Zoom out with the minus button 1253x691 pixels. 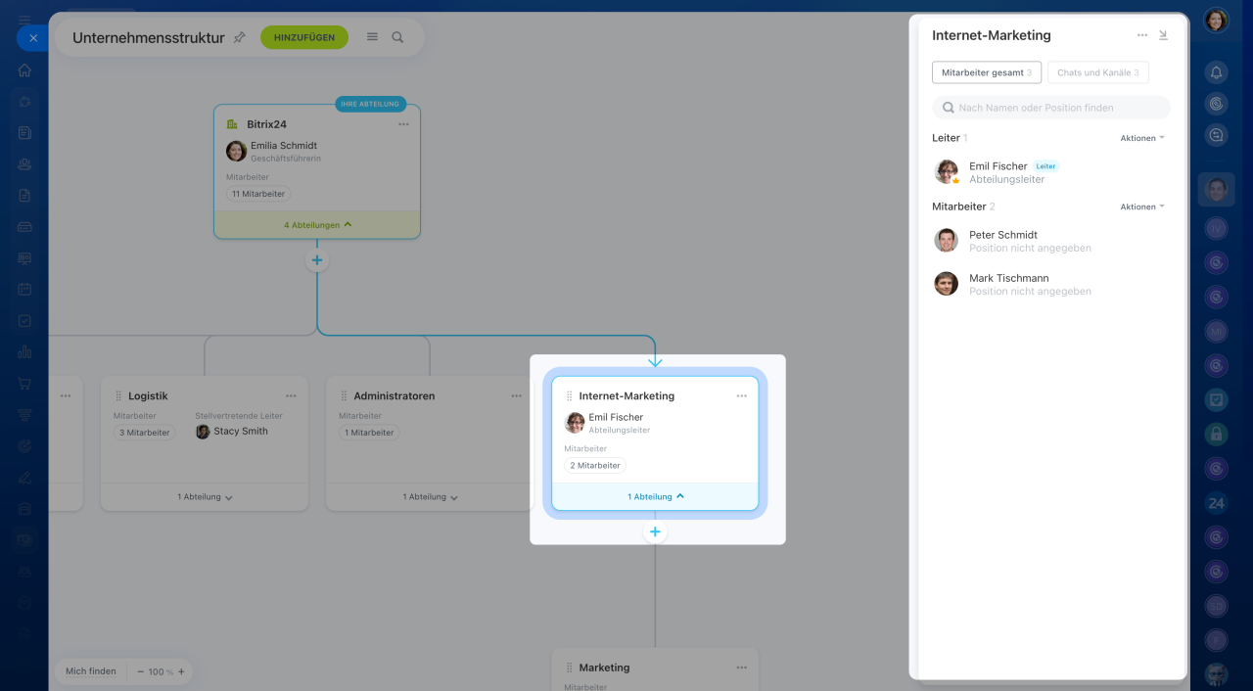click(140, 672)
